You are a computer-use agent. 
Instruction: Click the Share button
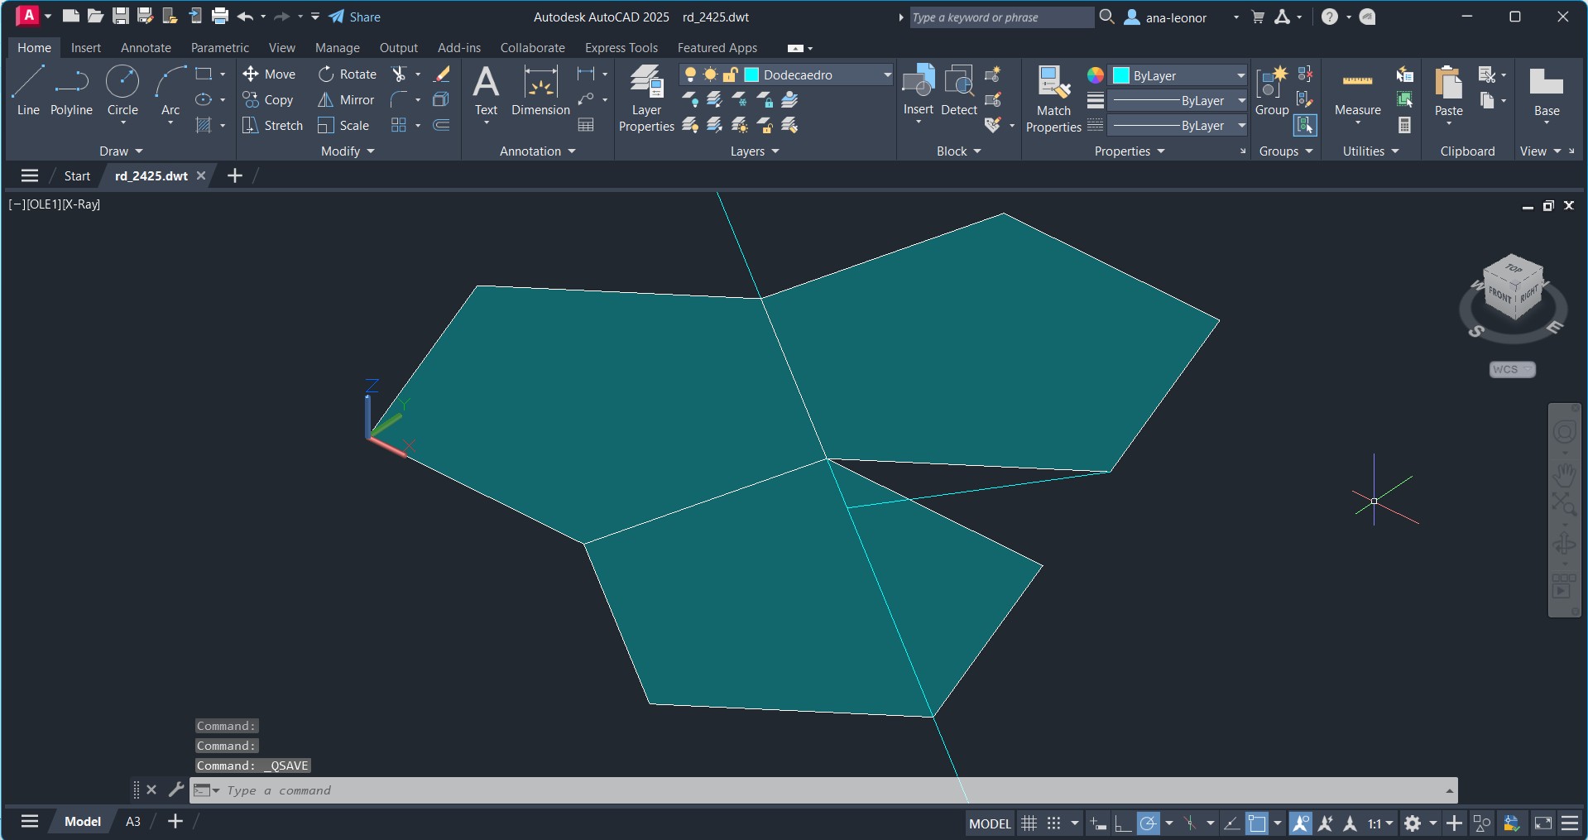pos(355,17)
